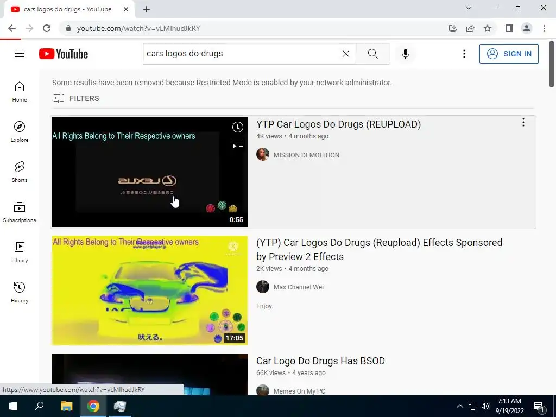Open the Chrome profile icon

pos(527,28)
